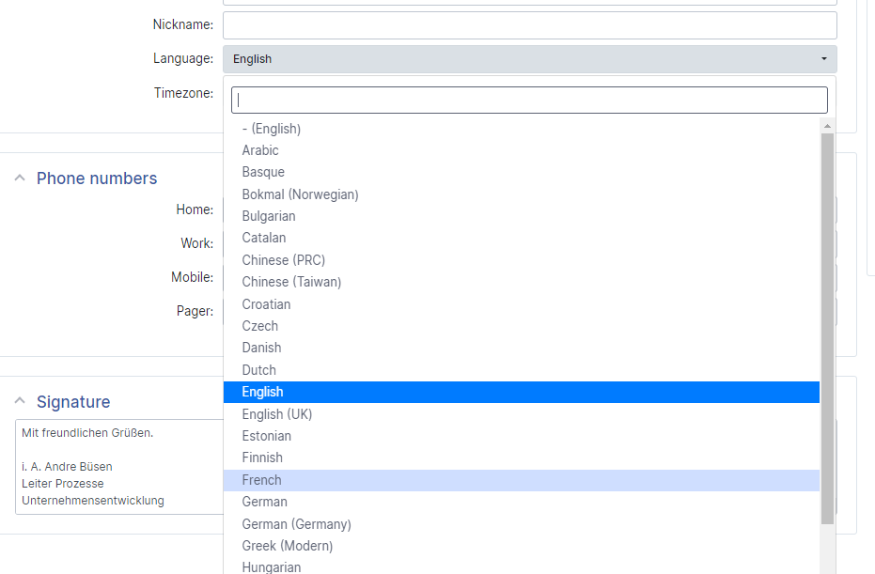Viewport: 875px width, 574px height.
Task: Select French from the language list
Action: (x=522, y=480)
